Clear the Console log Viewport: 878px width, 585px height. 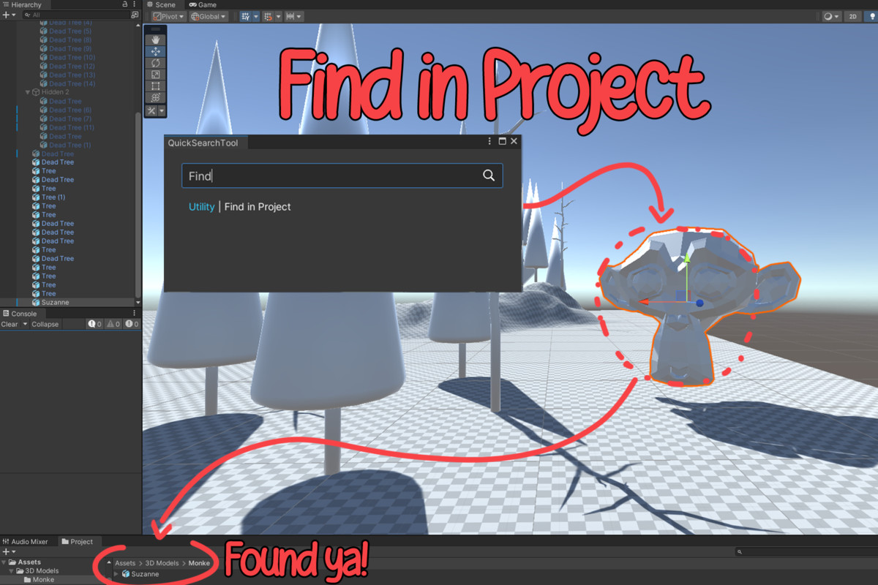(10, 324)
